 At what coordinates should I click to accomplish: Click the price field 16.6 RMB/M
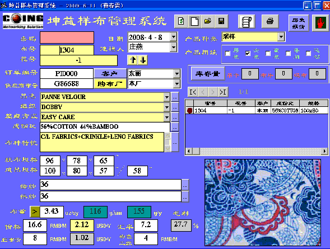(x=35, y=225)
